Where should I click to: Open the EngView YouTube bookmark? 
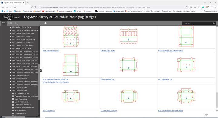point(49,11)
